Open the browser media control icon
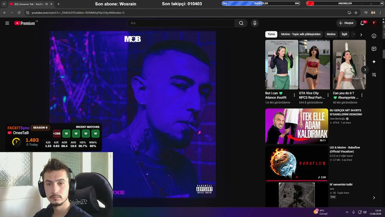This screenshot has height=217, width=385. [366, 13]
